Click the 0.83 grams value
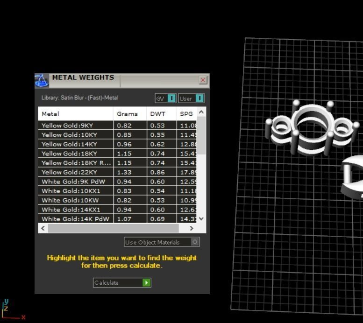Viewport: 363px width, 323px height. pyautogui.click(x=124, y=191)
